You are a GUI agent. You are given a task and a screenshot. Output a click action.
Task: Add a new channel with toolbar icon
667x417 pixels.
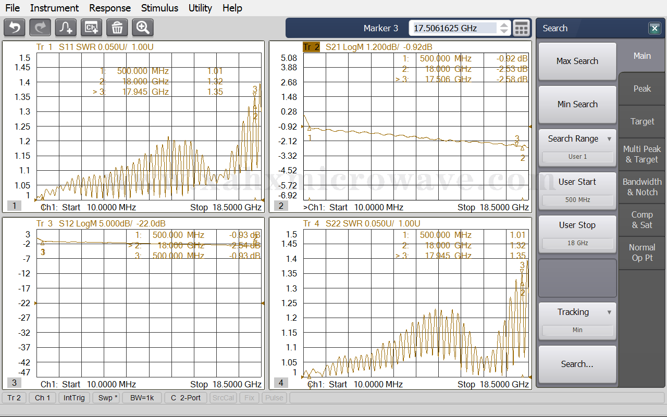[x=92, y=28]
